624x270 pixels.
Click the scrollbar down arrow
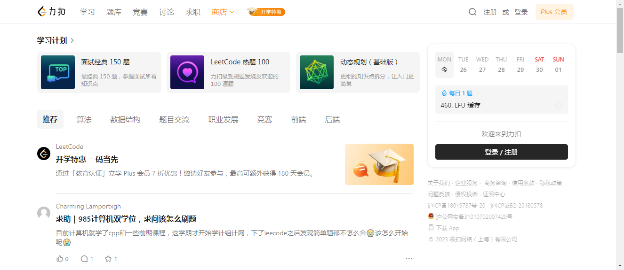pos(620,266)
